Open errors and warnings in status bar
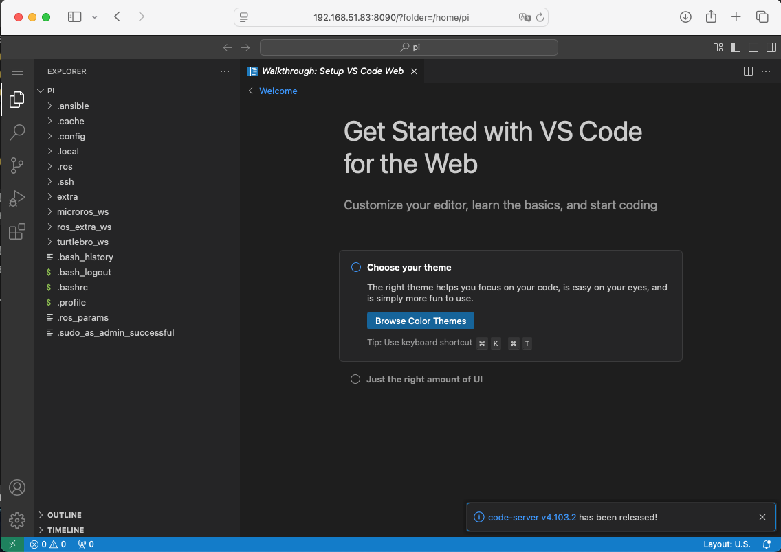Viewport: 781px width, 552px height. tap(47, 544)
